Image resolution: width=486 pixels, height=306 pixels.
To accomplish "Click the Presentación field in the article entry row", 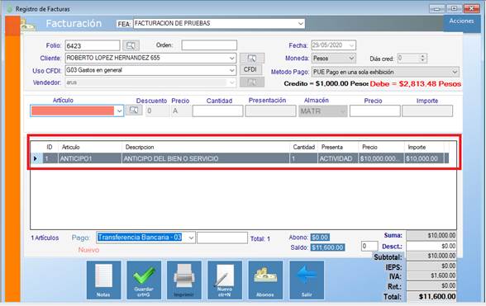I will (x=270, y=111).
